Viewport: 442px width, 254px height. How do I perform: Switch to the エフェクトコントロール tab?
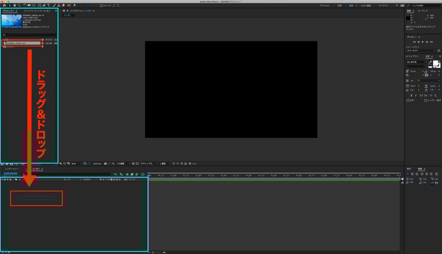tap(37, 10)
